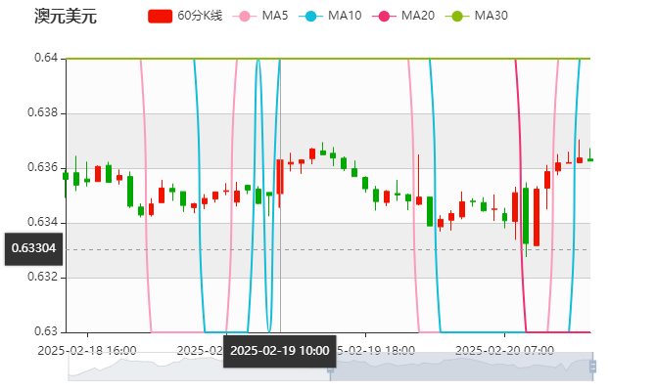Image resolution: width=656 pixels, height=391 pixels.
Task: Toggle the MA5 series legend label
Action: coord(275,17)
